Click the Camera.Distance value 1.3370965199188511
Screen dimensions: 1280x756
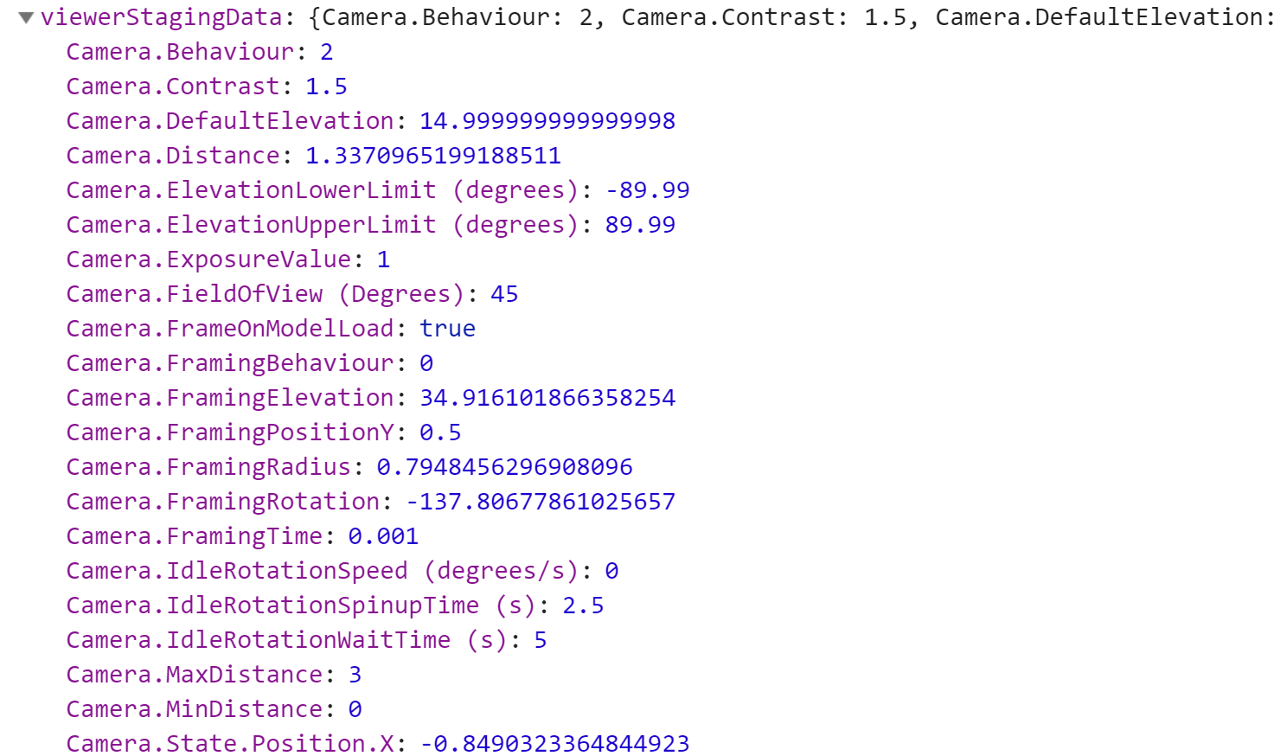click(x=433, y=156)
